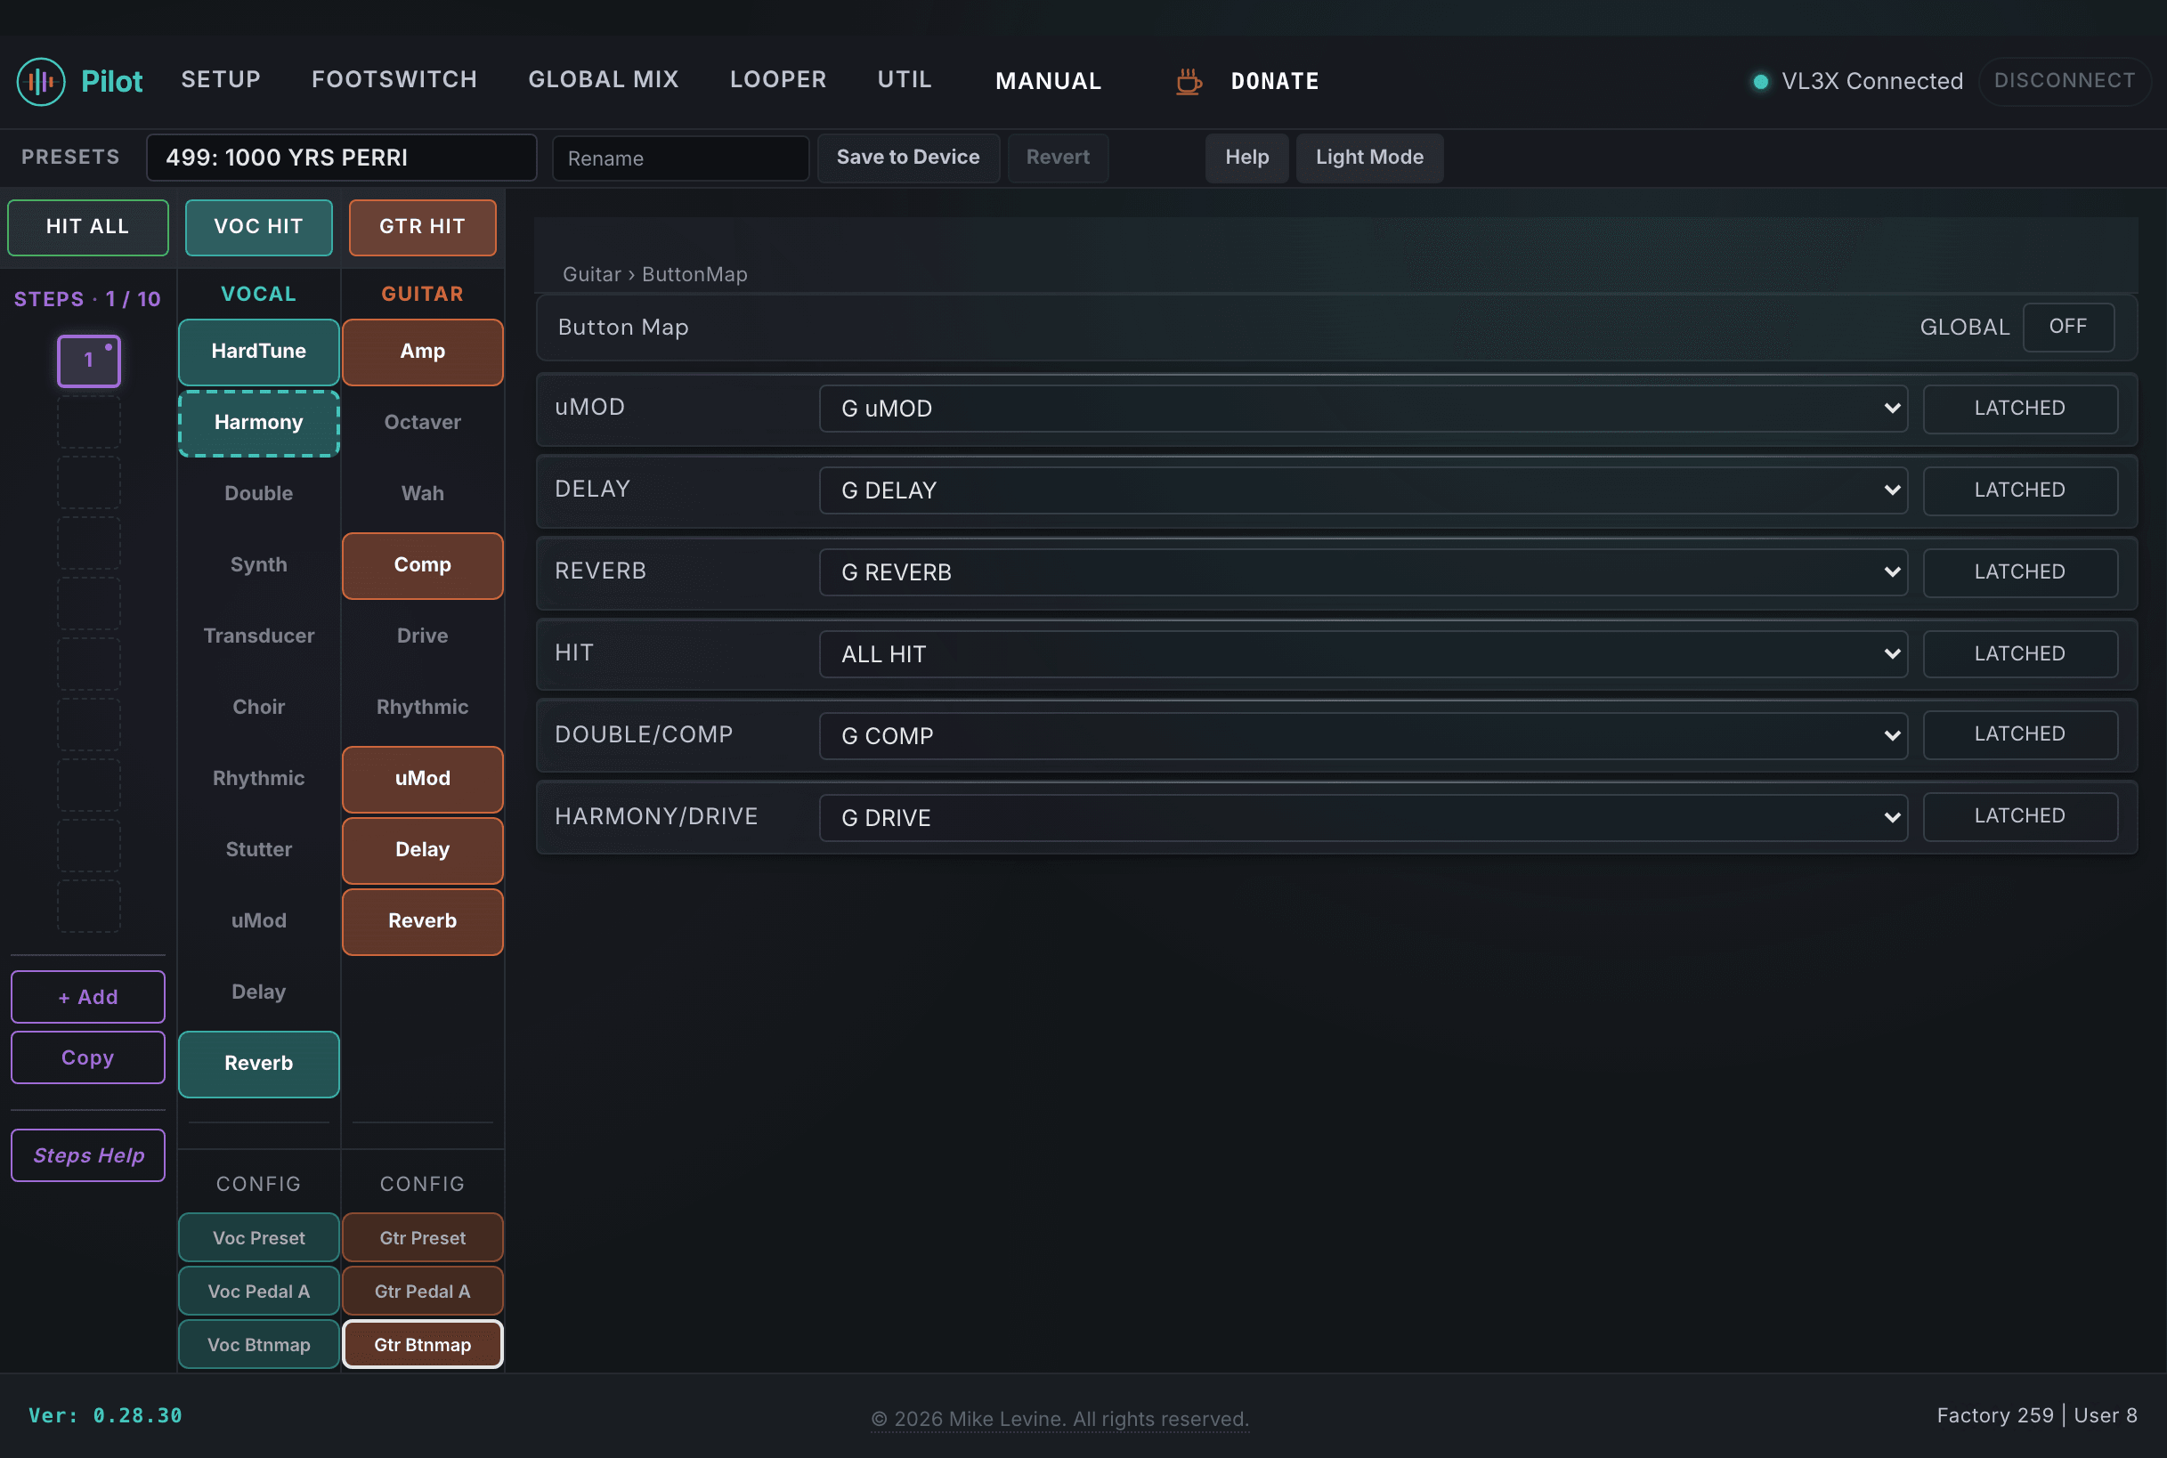This screenshot has height=1458, width=2167.
Task: Trigger HIT ALL
Action: [x=87, y=227]
